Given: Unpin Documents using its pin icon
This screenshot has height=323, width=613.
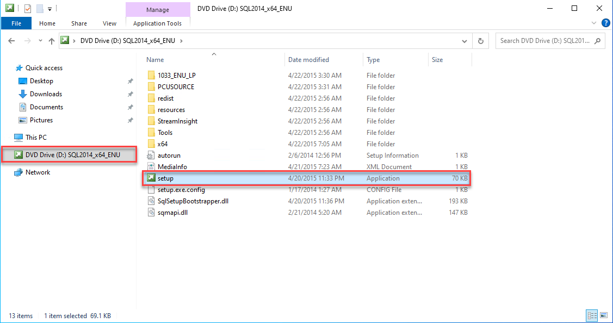Looking at the screenshot, I should (130, 107).
